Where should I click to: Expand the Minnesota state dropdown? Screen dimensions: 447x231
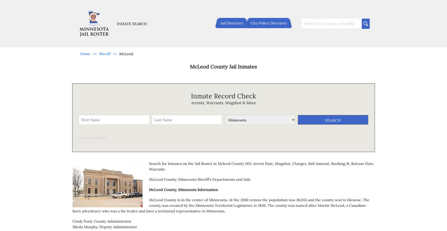[x=260, y=120]
